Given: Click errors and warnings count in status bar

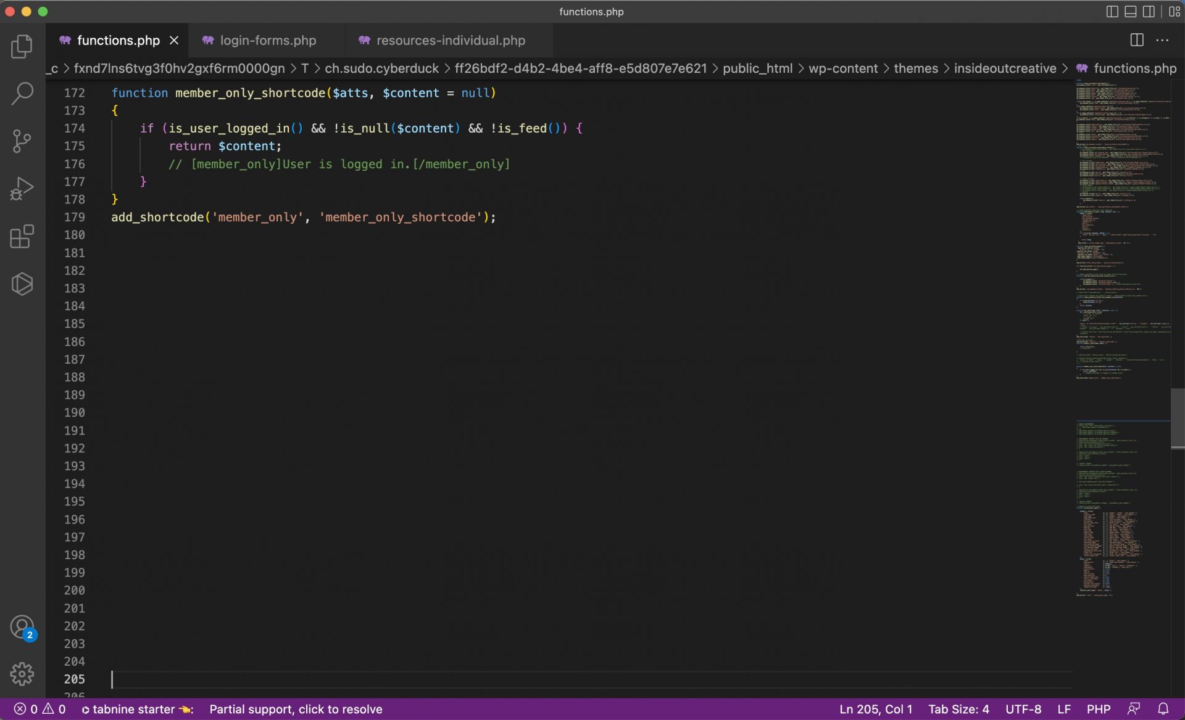Looking at the screenshot, I should (x=39, y=709).
